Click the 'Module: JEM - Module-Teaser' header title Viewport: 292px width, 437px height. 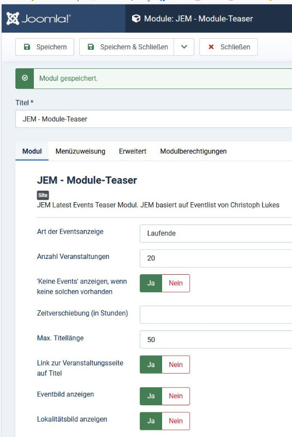coord(199,19)
